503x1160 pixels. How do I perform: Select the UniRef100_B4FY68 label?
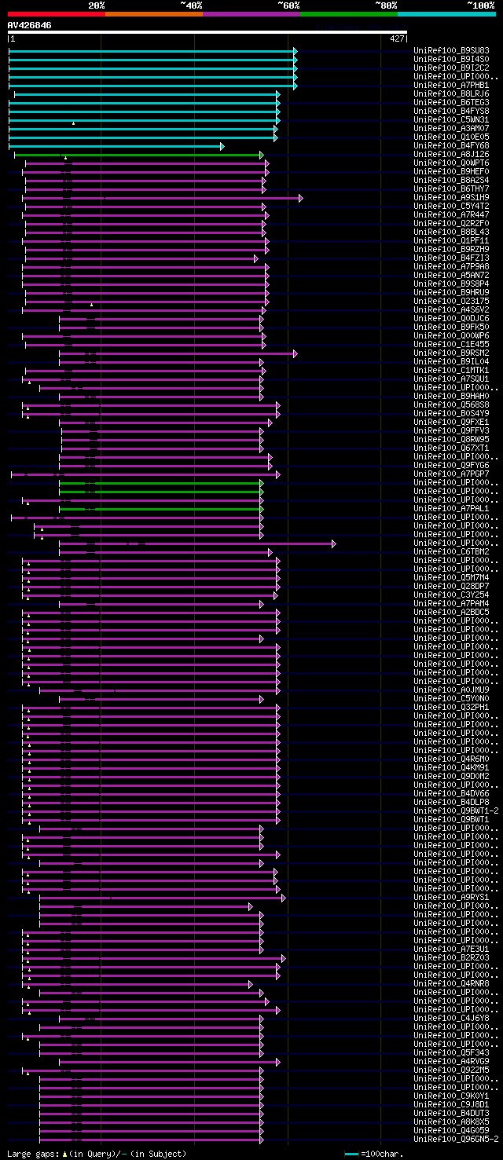click(451, 146)
